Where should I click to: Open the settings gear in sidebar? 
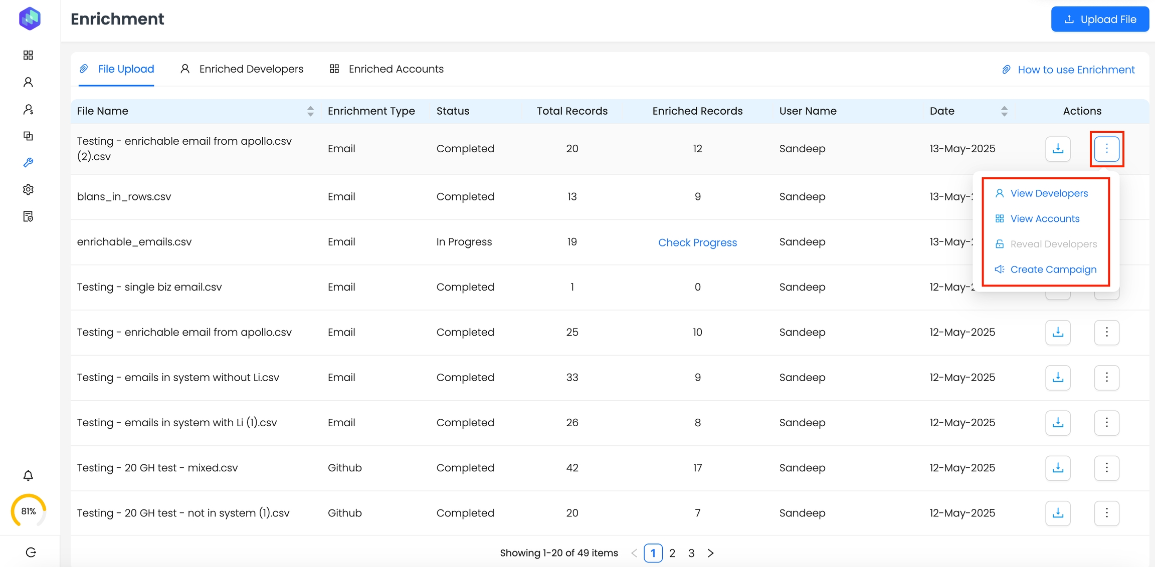28,189
